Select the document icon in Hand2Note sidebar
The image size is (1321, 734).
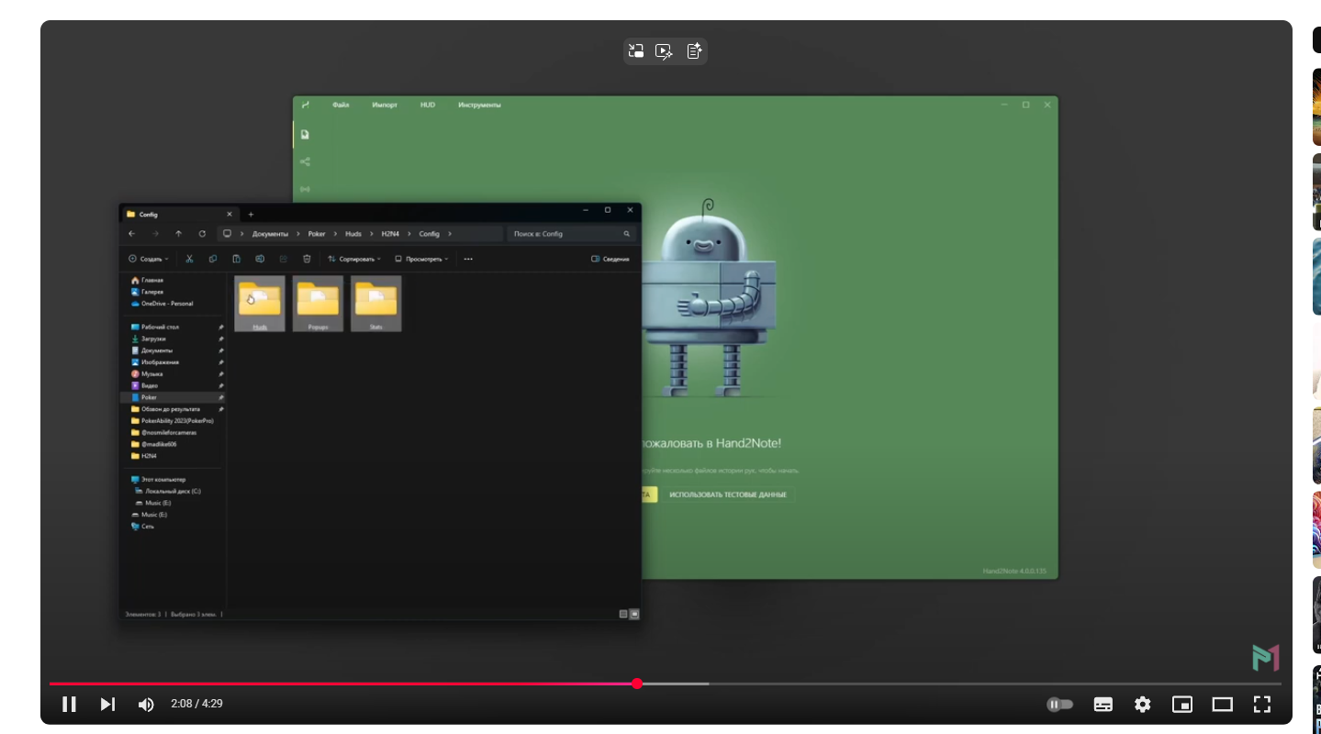(x=305, y=134)
